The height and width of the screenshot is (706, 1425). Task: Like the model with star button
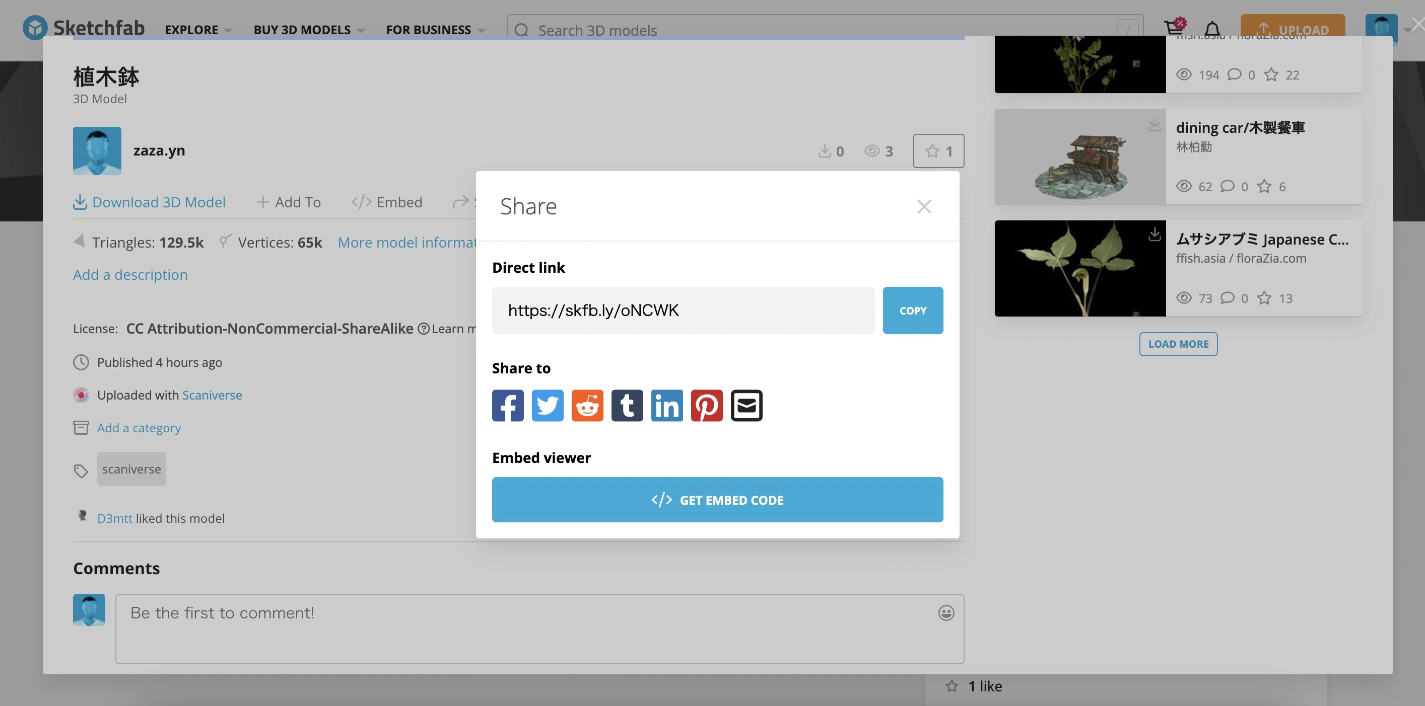tap(939, 151)
